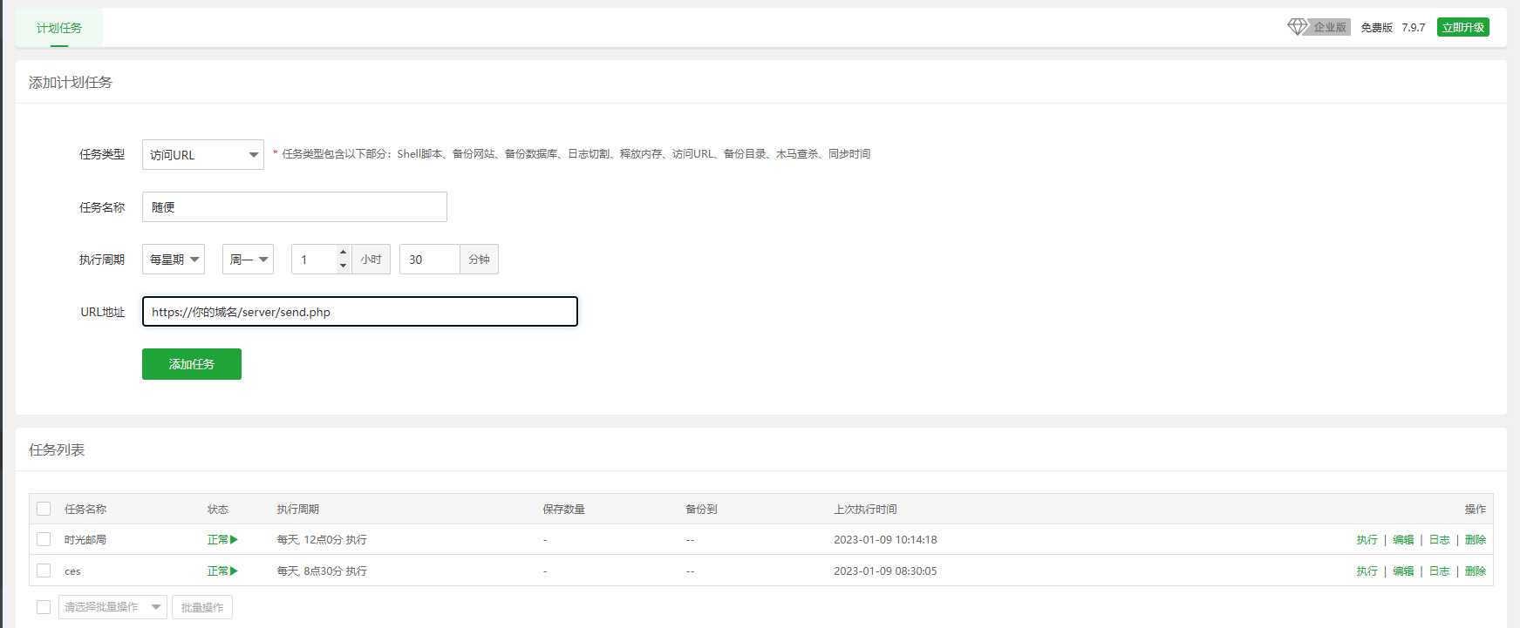Click the version number 7.9.7

click(x=1414, y=28)
